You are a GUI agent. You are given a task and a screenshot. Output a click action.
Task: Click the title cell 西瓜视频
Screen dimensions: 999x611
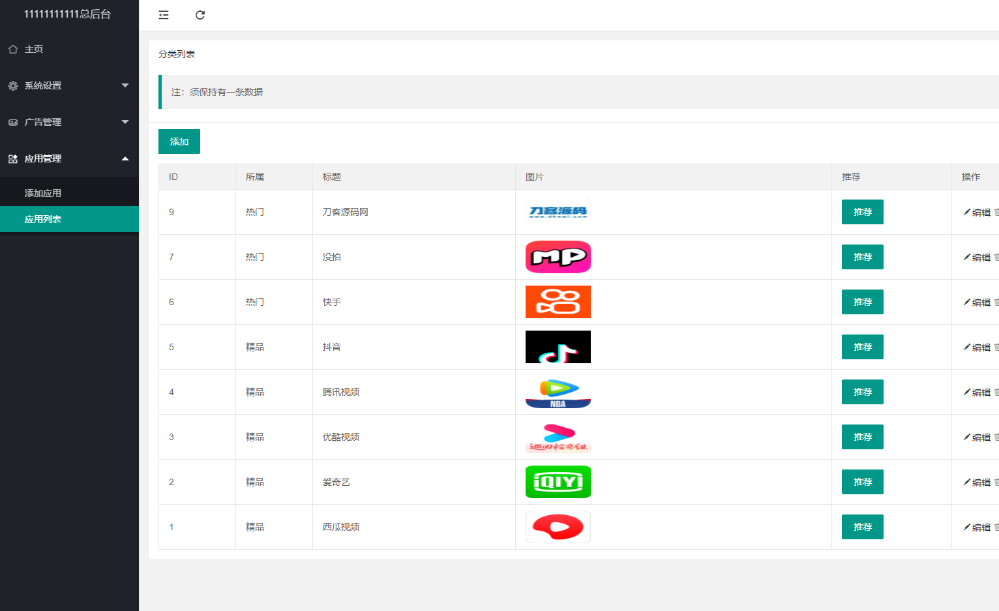click(341, 527)
